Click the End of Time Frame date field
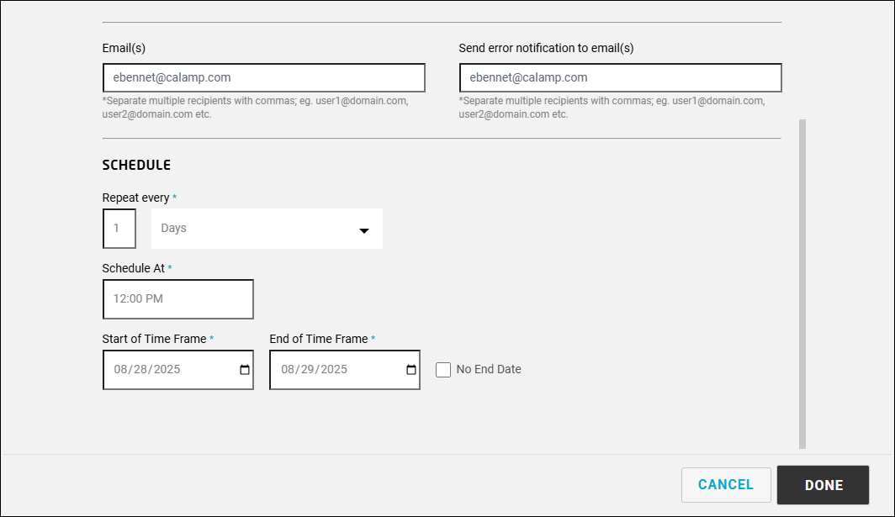Screen dimensions: 895x517 click(x=345, y=370)
